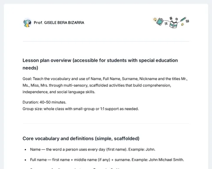The height and width of the screenshot is (169, 212).
Task: Click the green pencil illustration in header
Action: (183, 19)
